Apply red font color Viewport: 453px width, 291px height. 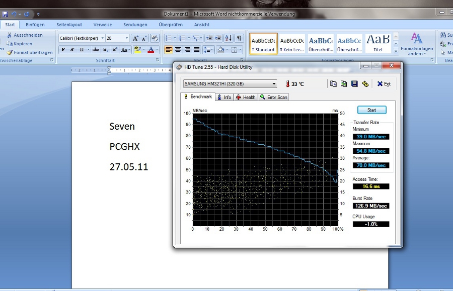[x=151, y=50]
